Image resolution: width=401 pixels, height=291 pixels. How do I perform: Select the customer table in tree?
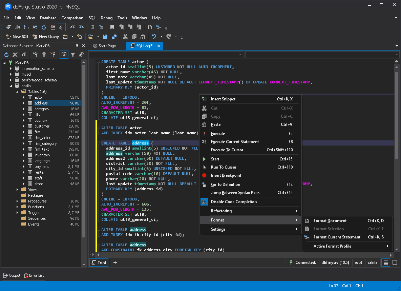tap(42, 126)
